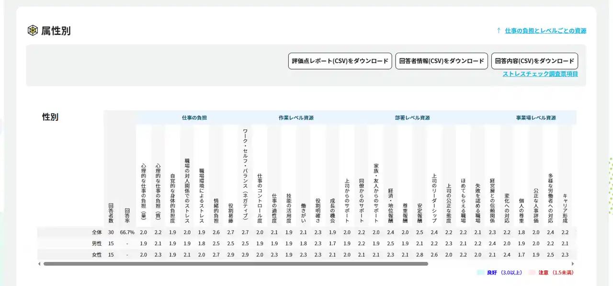Screen dimensions: 613x286
Task: Select the 女性 row label
Action: point(97,254)
